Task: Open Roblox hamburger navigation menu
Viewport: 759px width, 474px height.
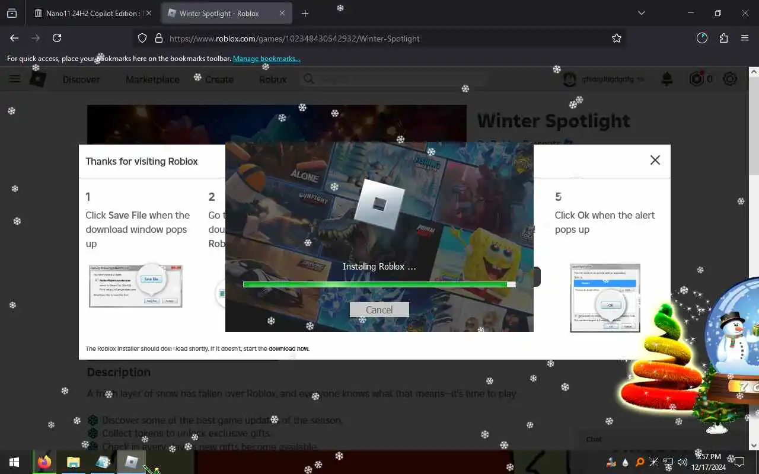Action: [x=15, y=79]
